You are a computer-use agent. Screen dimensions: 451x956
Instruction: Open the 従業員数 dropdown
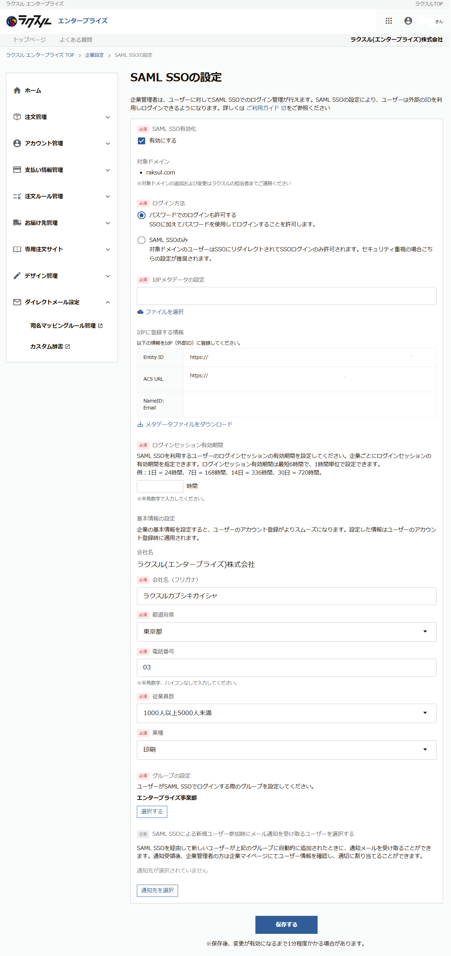pyautogui.click(x=286, y=713)
